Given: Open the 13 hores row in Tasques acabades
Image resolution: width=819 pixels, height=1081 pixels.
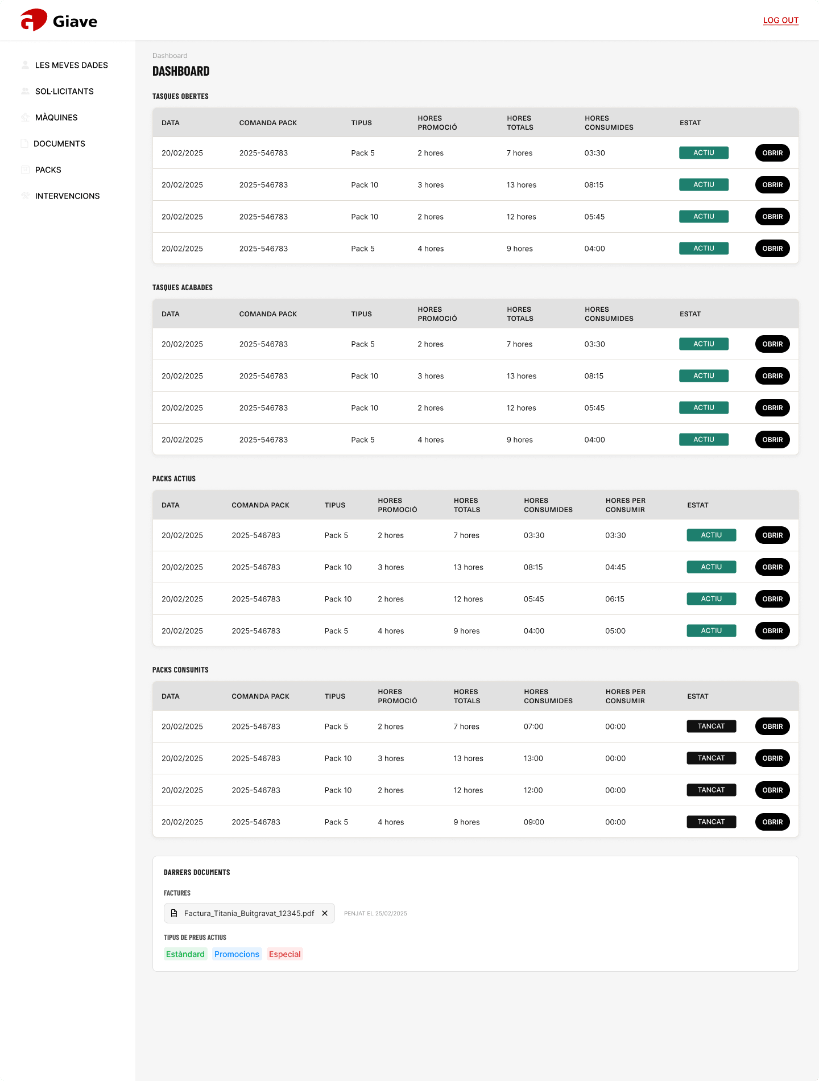Looking at the screenshot, I should pos(772,376).
